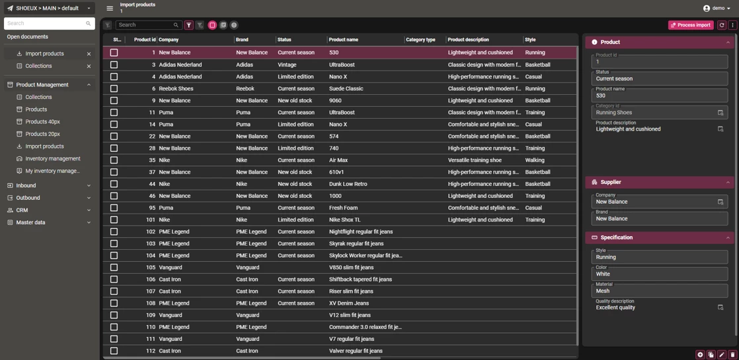
Task: Click the trash delete icon
Action: (732, 355)
